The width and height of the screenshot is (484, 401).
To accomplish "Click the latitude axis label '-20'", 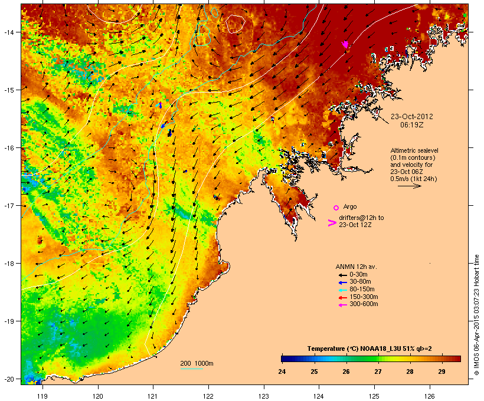I will tap(9, 379).
